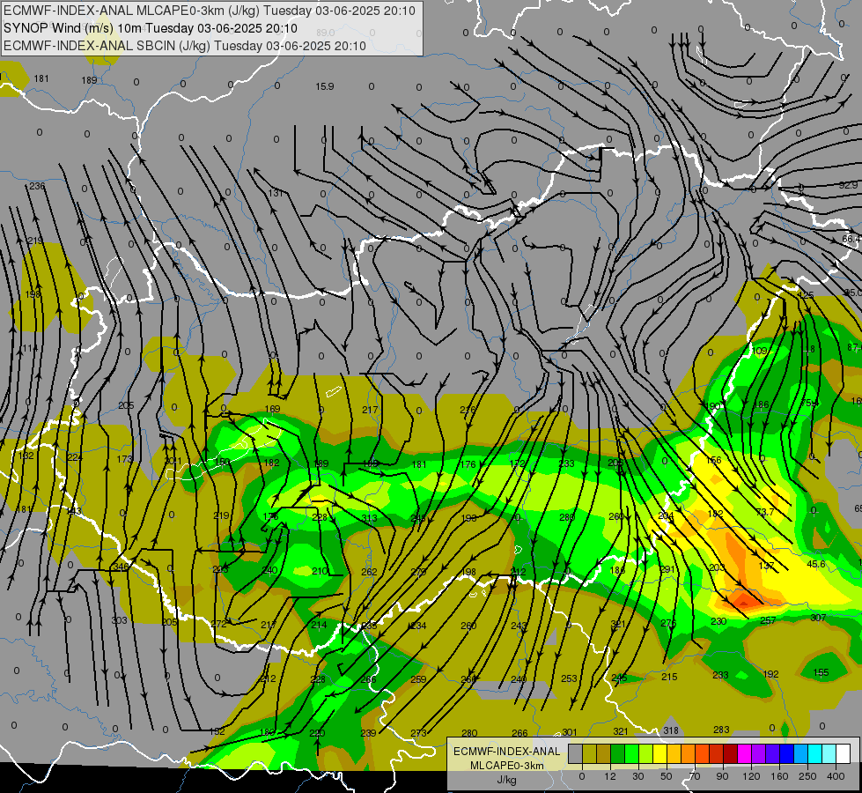Screen dimensions: 862x793
Task: Click the dark green legend swatch above 12
Action: click(x=618, y=754)
